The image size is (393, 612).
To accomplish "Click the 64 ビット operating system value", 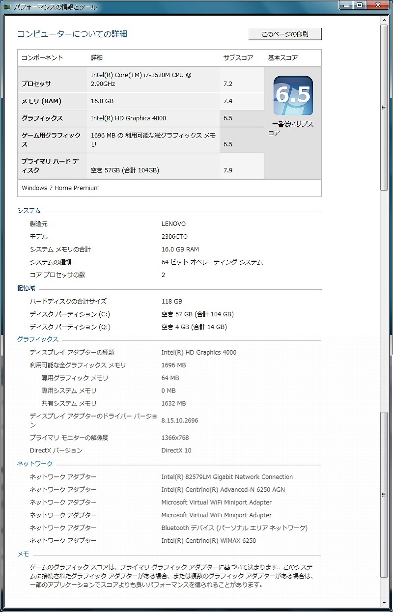I will [212, 262].
